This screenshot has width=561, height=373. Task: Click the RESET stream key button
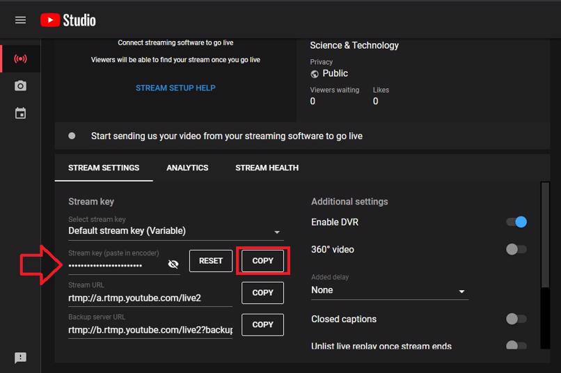(211, 261)
